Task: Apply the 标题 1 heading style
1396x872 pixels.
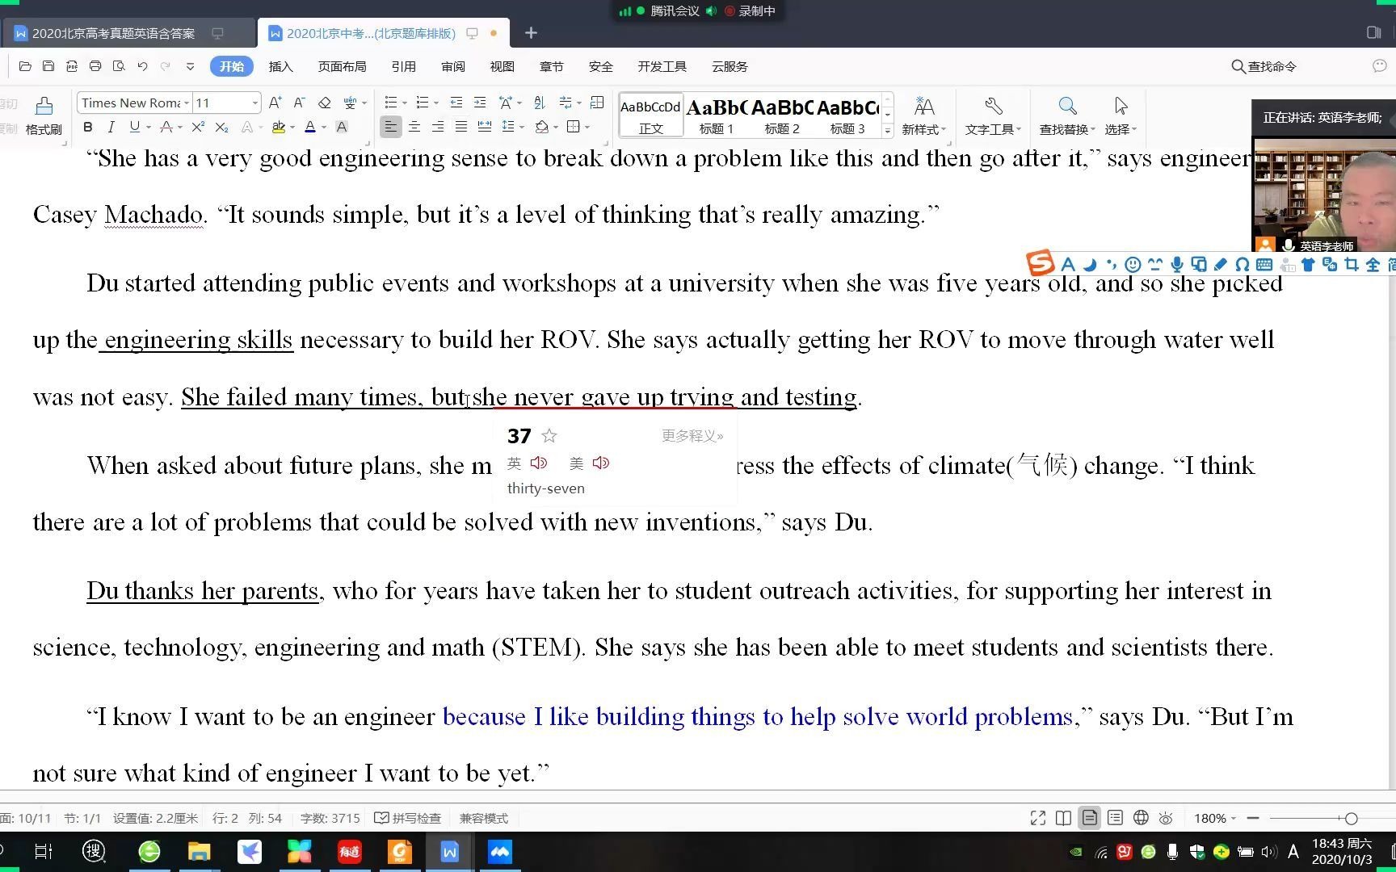Action: coord(716,115)
